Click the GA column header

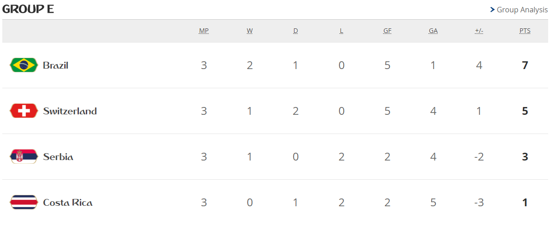pos(433,31)
